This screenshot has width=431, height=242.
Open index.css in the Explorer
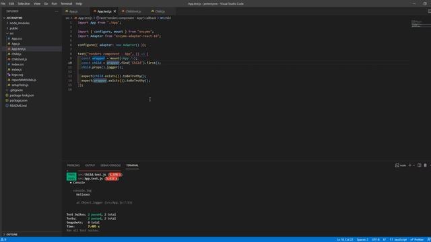tap(18, 65)
